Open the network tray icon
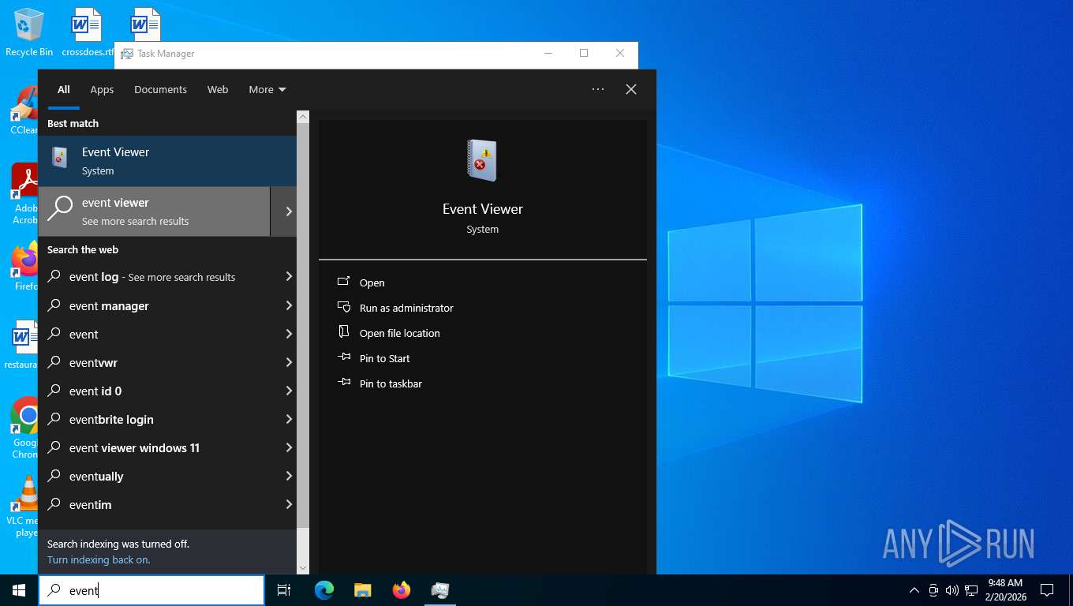This screenshot has width=1073, height=606. pyautogui.click(x=971, y=590)
